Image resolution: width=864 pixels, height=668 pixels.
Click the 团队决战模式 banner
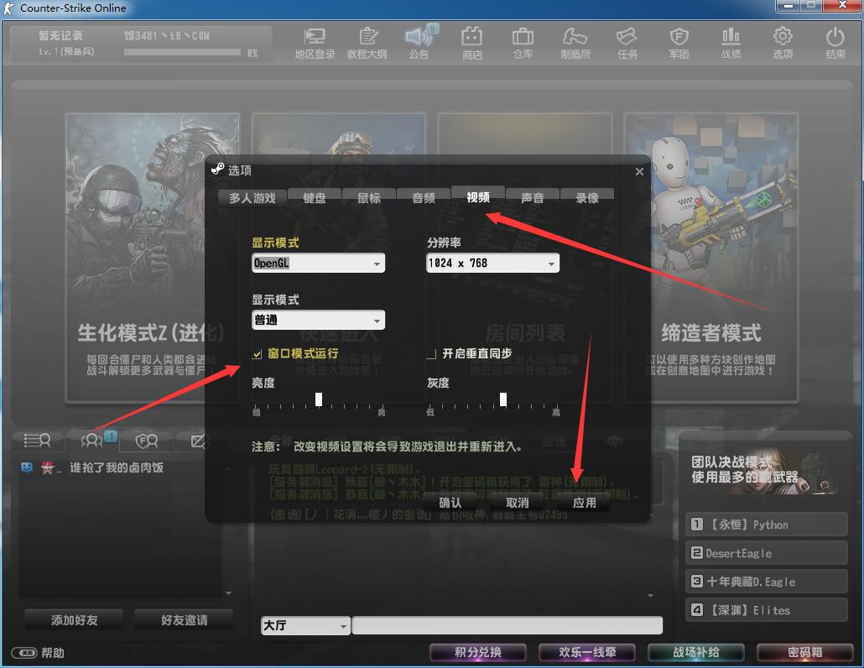coord(765,472)
